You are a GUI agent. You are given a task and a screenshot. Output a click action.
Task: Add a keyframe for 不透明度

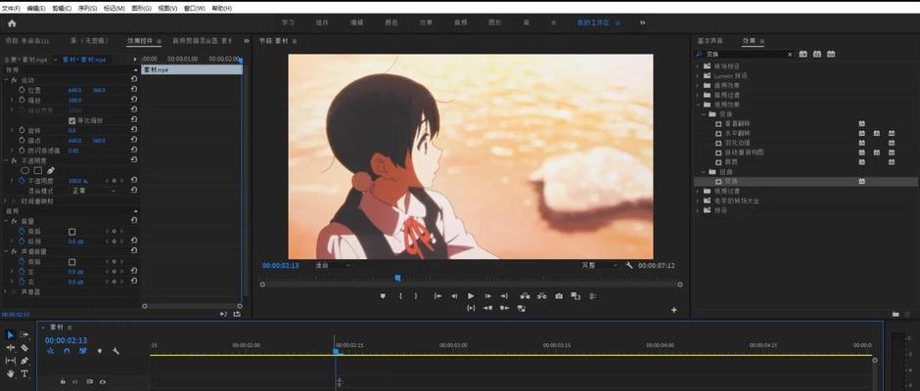tap(115, 181)
